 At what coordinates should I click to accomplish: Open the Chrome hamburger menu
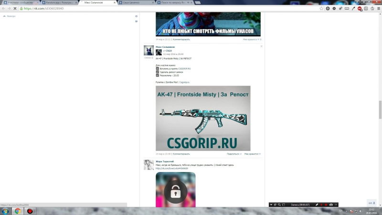tap(379, 8)
